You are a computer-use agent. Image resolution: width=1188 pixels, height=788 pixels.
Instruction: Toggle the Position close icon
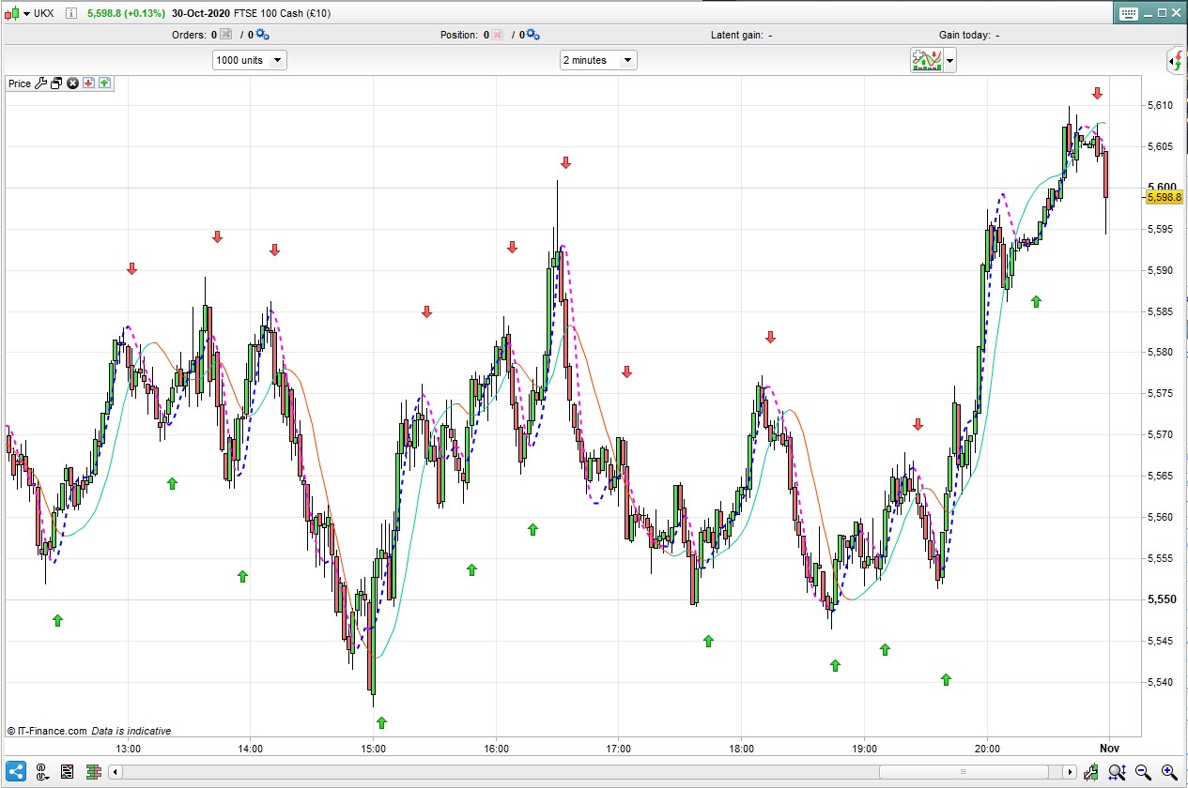click(x=498, y=35)
